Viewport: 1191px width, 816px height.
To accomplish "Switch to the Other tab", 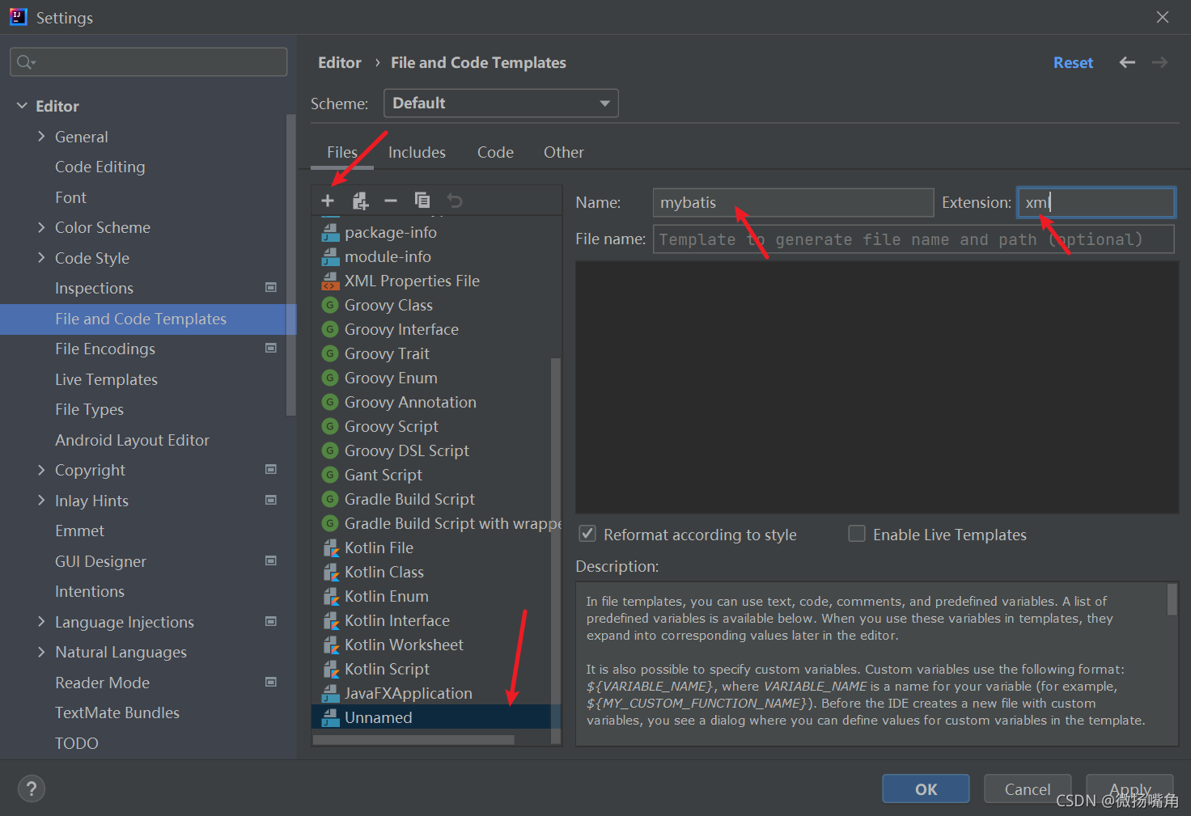I will pyautogui.click(x=564, y=152).
